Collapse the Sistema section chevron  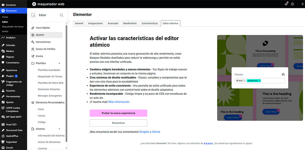59,129
